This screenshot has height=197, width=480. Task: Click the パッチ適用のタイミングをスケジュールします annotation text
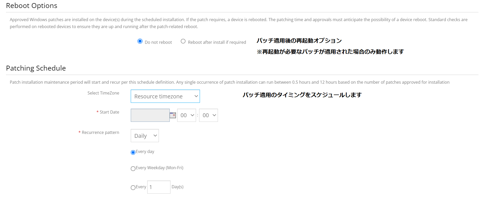[302, 95]
